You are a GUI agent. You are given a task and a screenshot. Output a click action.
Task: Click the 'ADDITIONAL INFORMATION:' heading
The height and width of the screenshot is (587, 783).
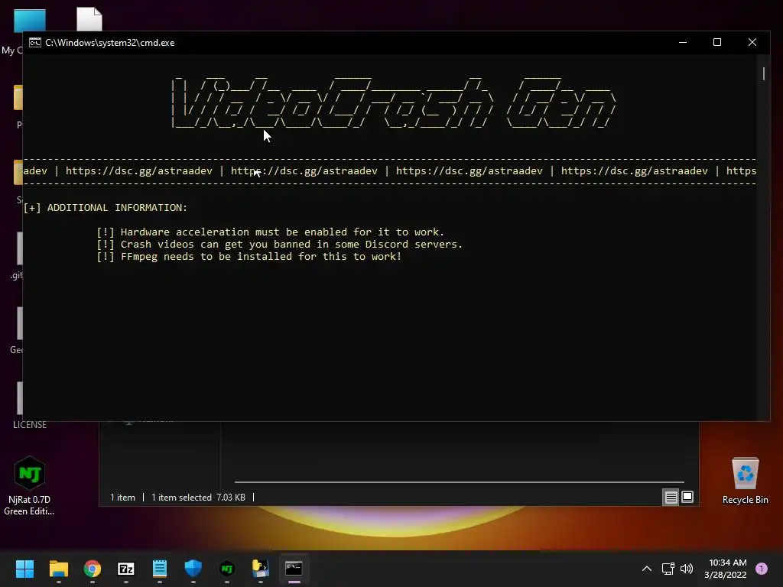click(x=117, y=208)
